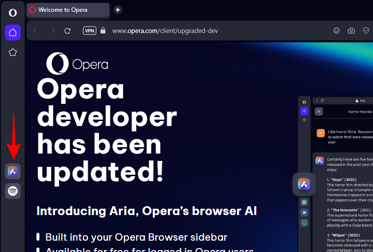Viewport: 373px width, 252px height.
Task: Toggle the VPN badge in address bar
Action: 90,31
